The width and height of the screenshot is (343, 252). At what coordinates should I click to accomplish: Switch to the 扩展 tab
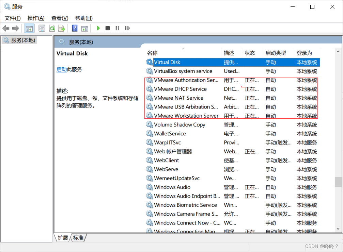pyautogui.click(x=63, y=238)
